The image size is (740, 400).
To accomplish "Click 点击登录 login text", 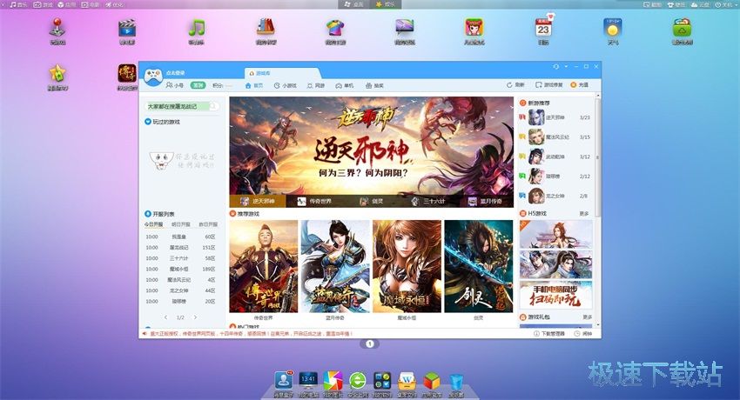I will coord(175,73).
